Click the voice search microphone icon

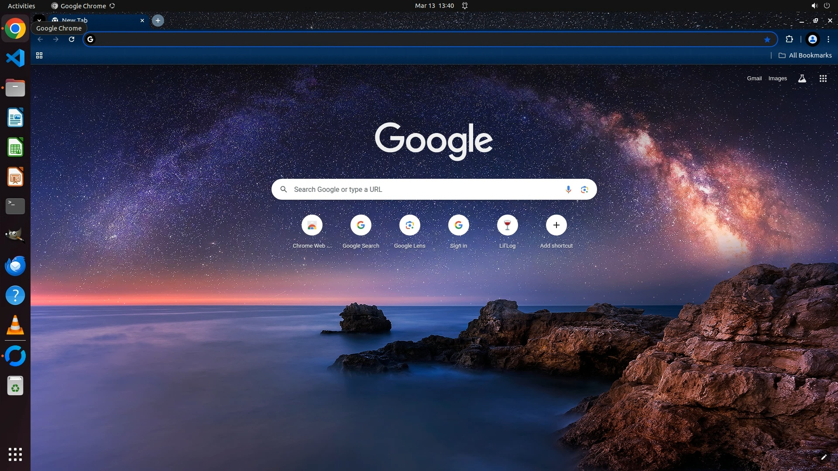tap(568, 189)
